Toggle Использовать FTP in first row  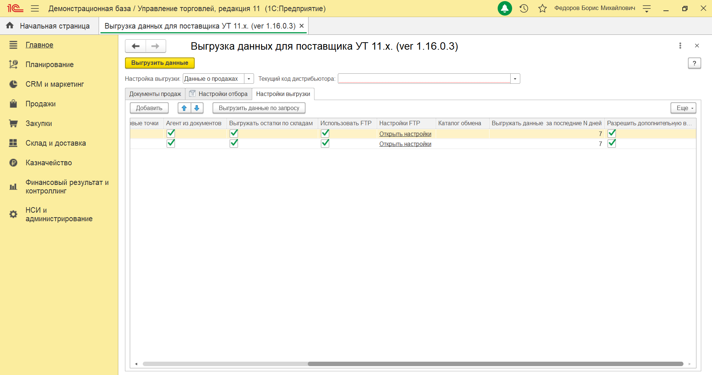pos(325,133)
